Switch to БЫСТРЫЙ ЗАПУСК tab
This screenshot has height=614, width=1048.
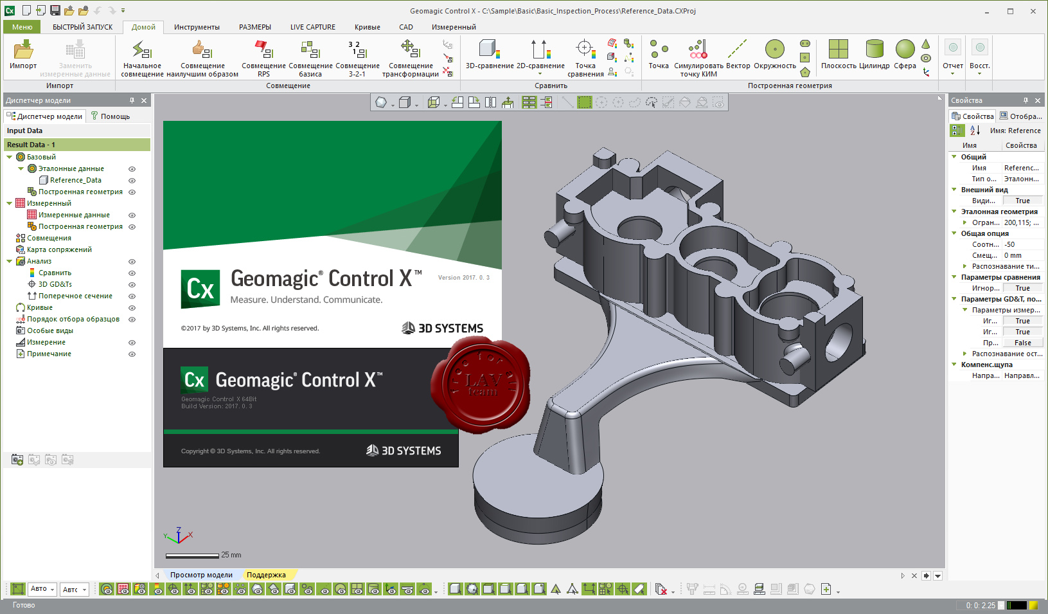(x=82, y=27)
